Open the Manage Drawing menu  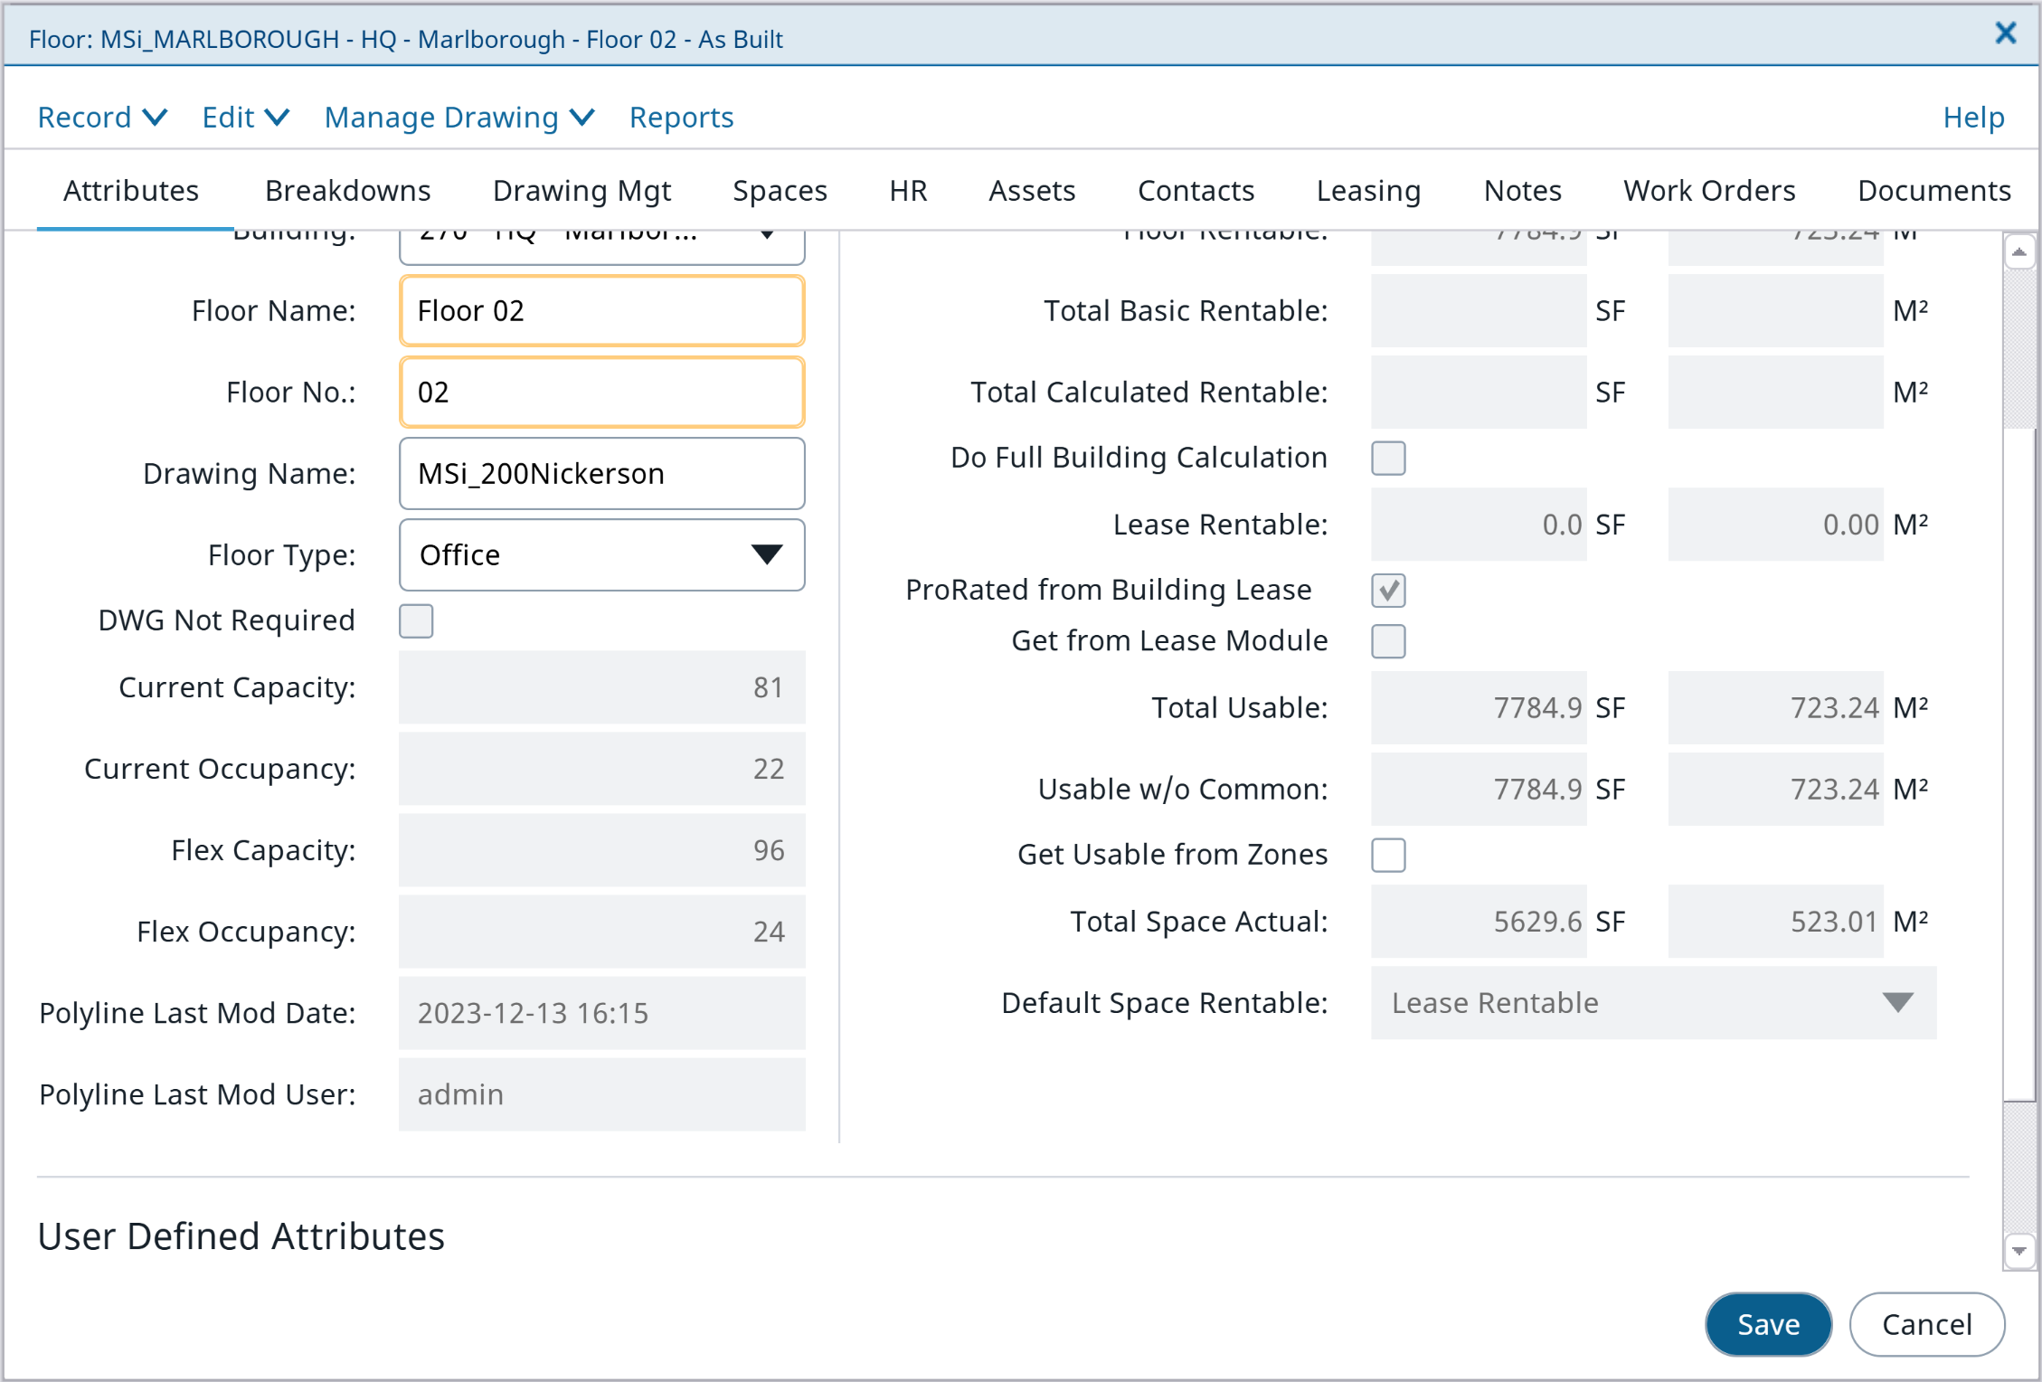[459, 118]
